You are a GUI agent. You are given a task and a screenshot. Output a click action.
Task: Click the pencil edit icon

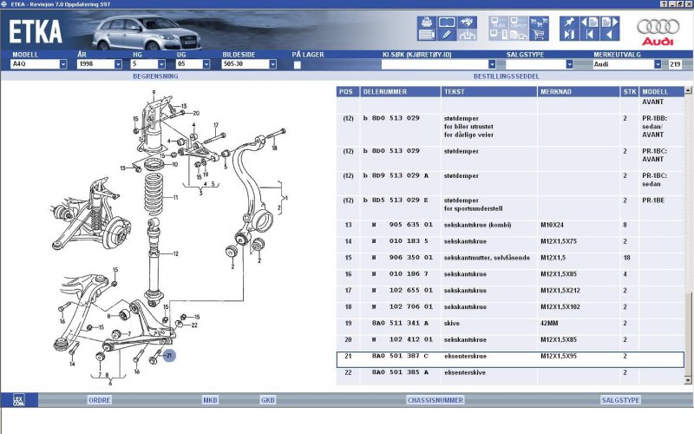tap(448, 35)
